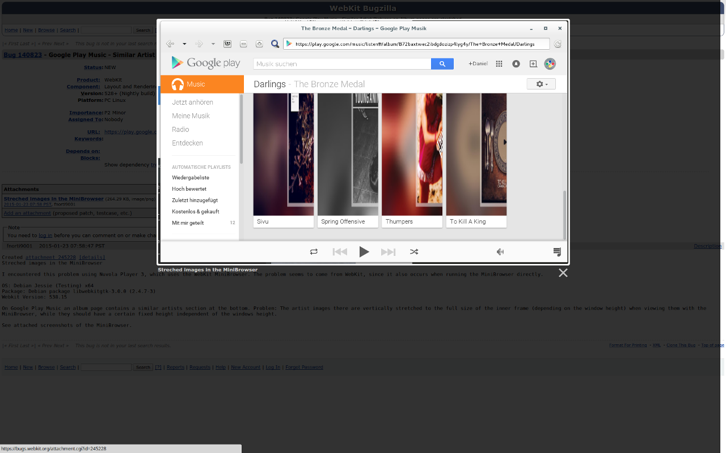
Task: Click the 'attachment 245228' link
Action: pos(50,258)
